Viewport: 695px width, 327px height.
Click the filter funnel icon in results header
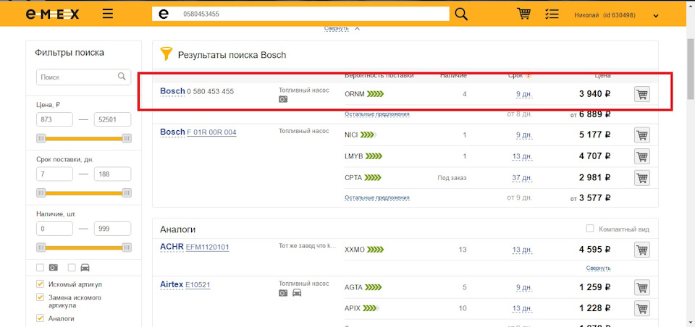coord(167,54)
